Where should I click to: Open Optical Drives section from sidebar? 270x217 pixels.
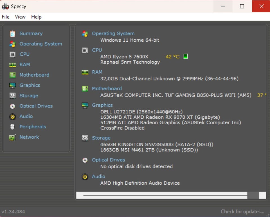36,106
